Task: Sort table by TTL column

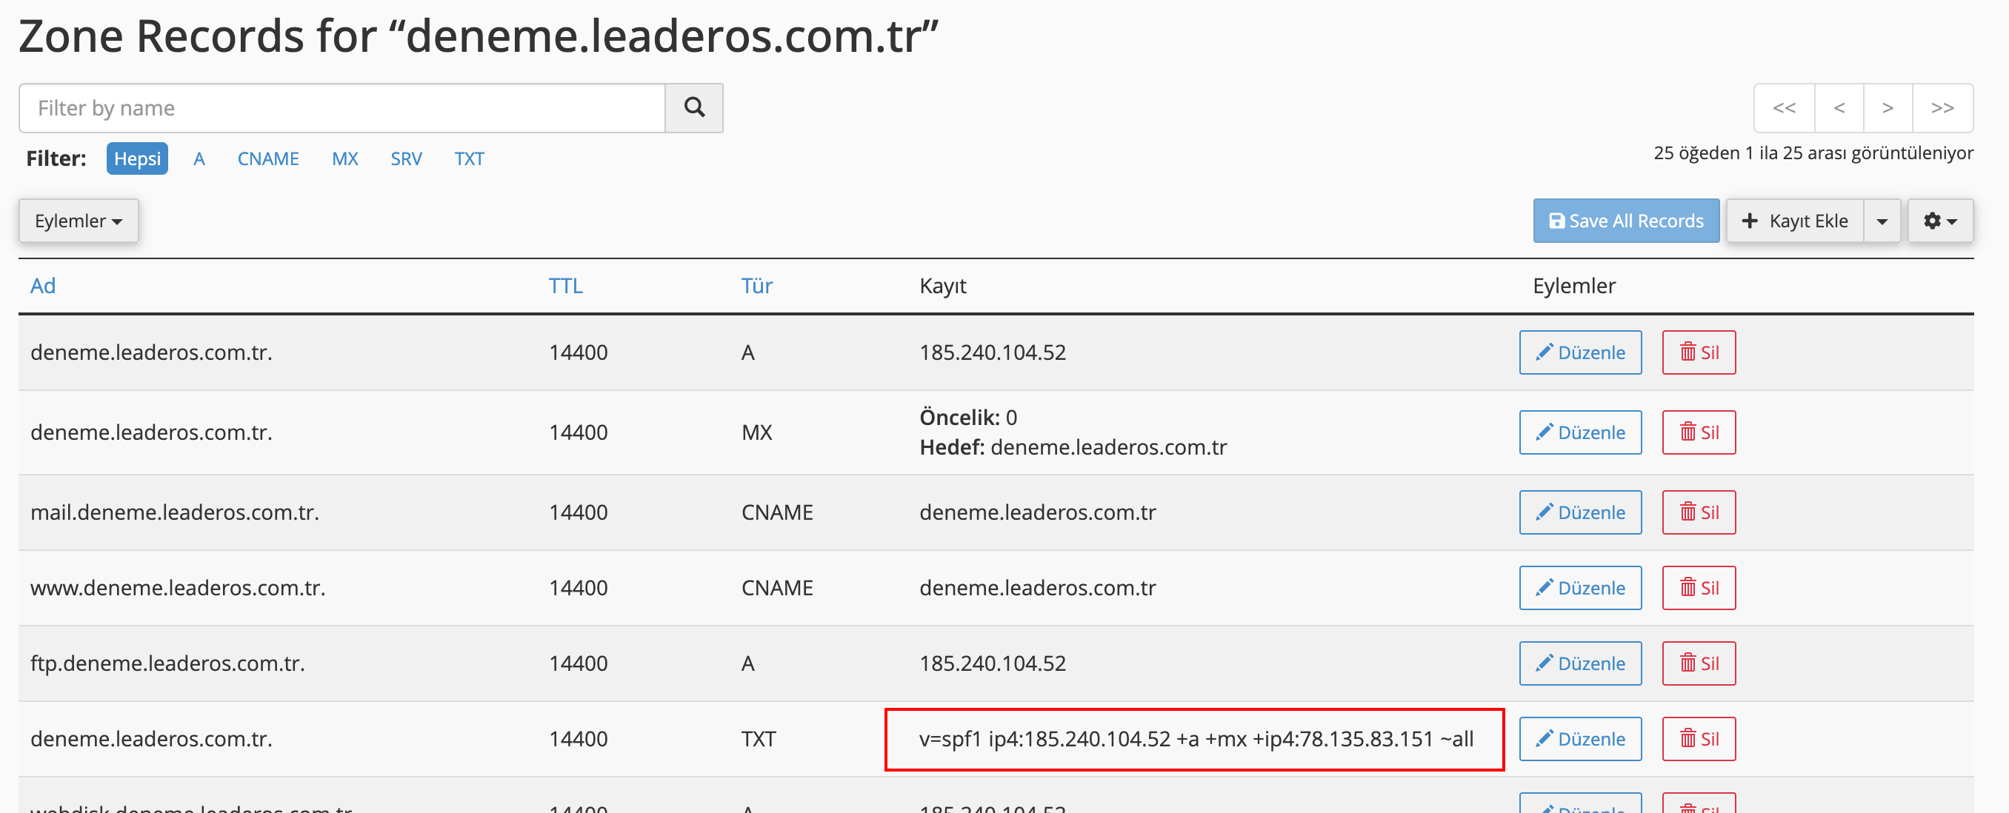Action: click(564, 285)
